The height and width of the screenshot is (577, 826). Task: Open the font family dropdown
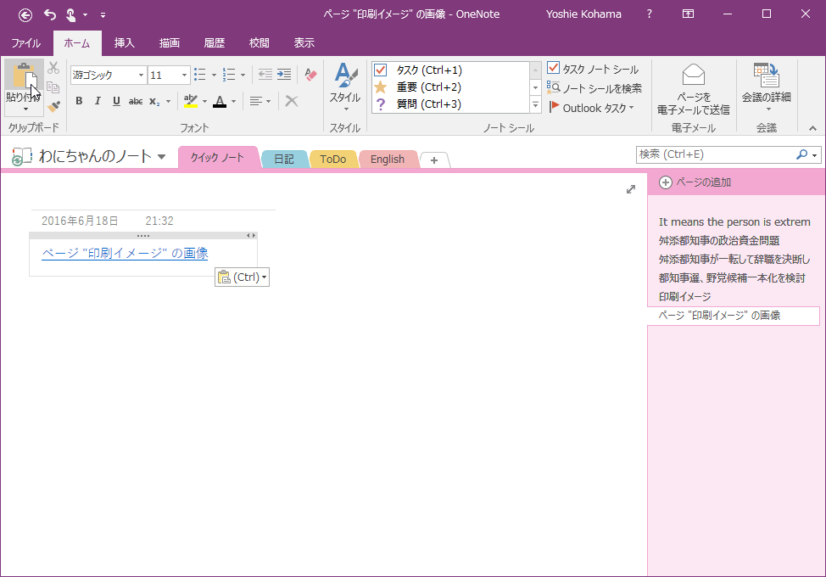coord(141,75)
